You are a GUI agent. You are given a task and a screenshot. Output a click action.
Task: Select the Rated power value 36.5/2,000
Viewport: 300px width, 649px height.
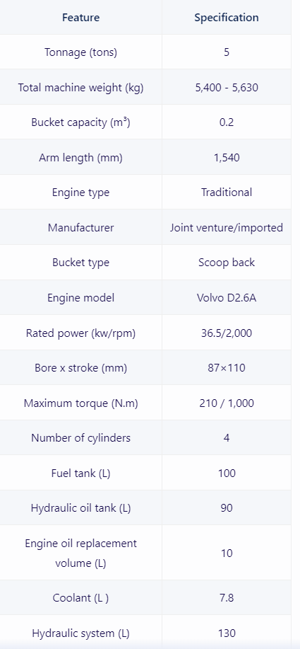tap(227, 333)
